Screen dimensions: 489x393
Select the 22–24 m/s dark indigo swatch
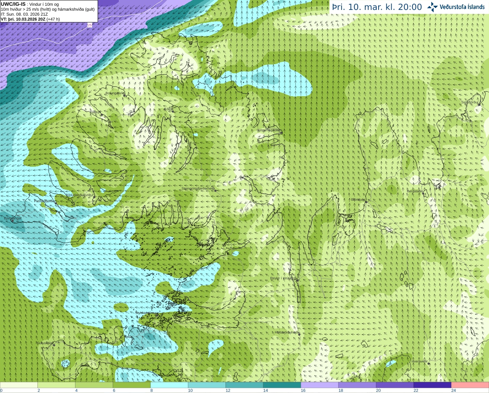coord(432,385)
